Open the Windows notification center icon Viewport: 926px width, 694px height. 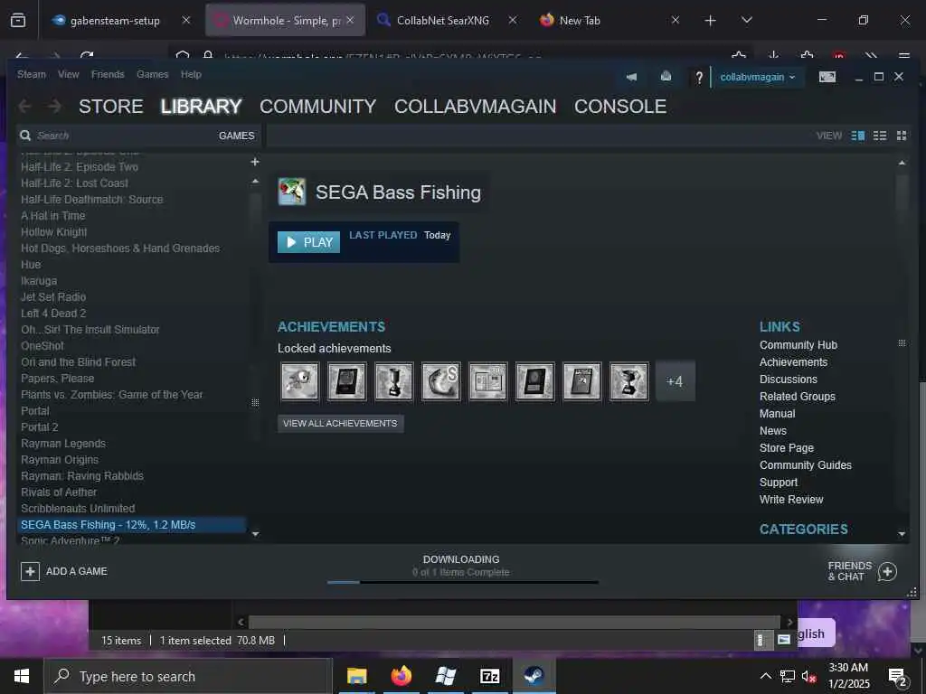tap(898, 676)
